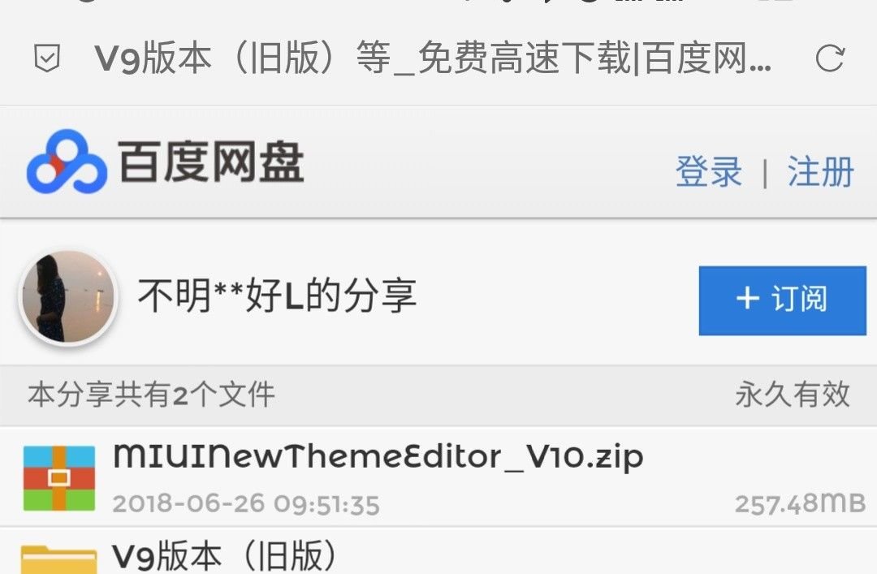Click the 百度网盘 wordmark text
The image size is (877, 574).
coord(211,162)
